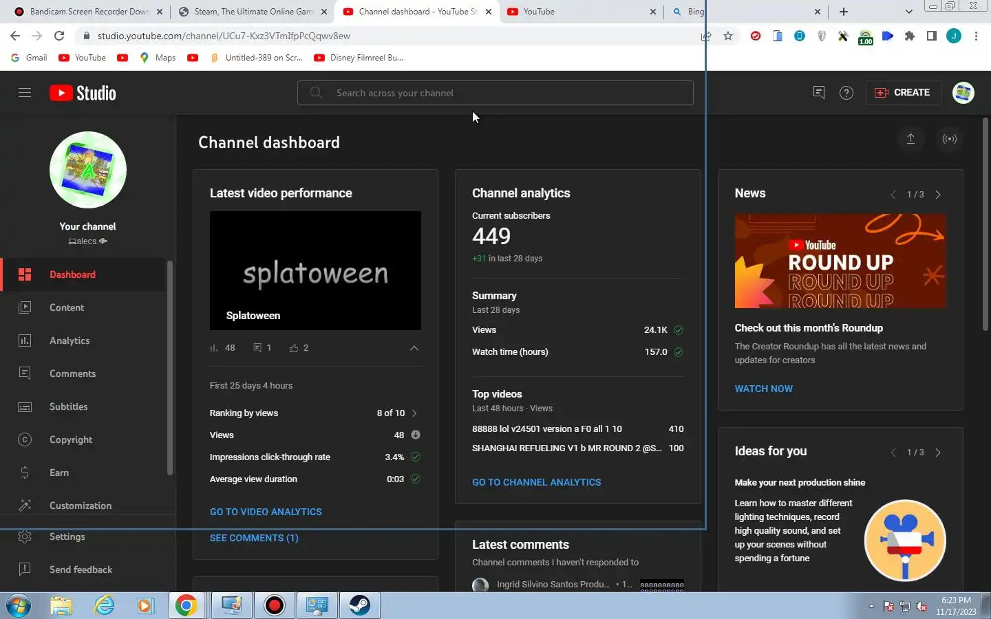Open a new browser tab with plus
This screenshot has width=991, height=619.
[x=844, y=12]
